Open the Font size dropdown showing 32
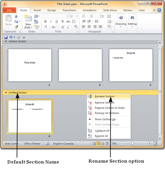This screenshot has width=165, height=174. [77, 16]
